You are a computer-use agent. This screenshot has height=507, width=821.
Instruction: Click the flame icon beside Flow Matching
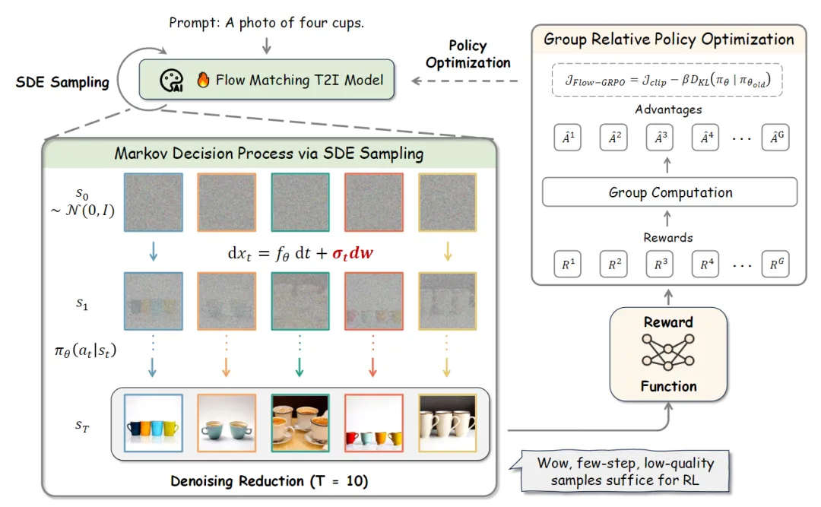pos(203,79)
